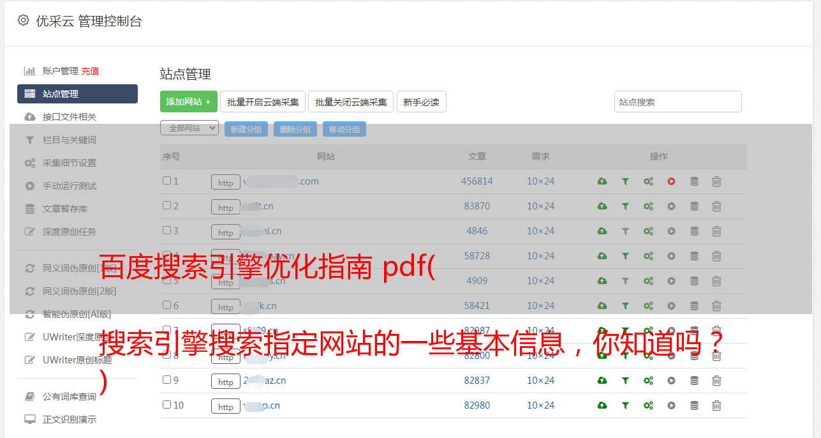This screenshot has width=821, height=438.
Task: Tick checkbox for row 3
Action: click(166, 230)
